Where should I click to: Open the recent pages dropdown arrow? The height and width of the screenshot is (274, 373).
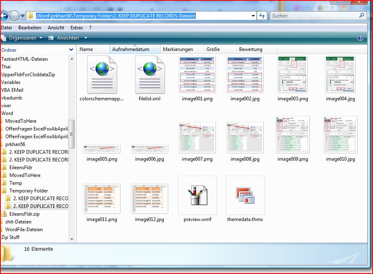click(22, 16)
